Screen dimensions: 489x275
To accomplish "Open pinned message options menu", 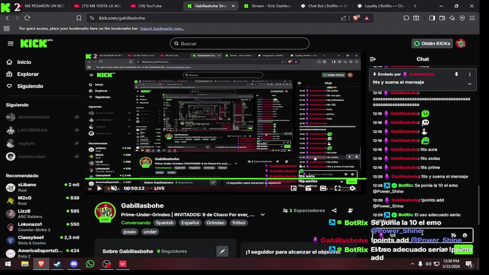I will [x=470, y=74].
